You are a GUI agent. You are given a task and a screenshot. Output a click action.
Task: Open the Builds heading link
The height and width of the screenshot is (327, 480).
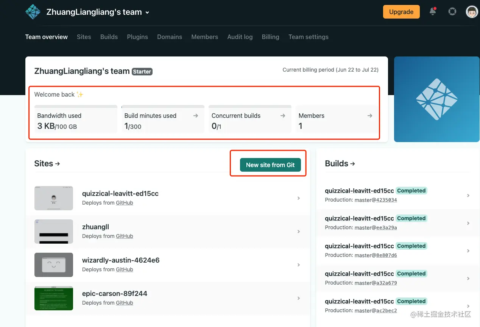(340, 164)
